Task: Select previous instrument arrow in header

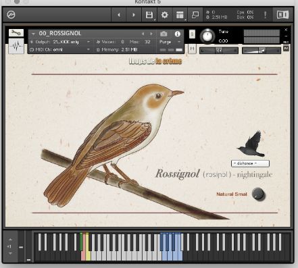Action: (143, 34)
